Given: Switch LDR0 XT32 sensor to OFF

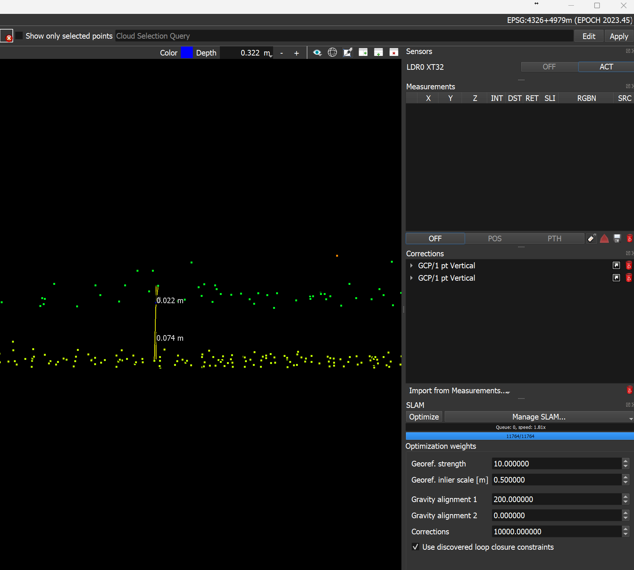Looking at the screenshot, I should point(549,67).
